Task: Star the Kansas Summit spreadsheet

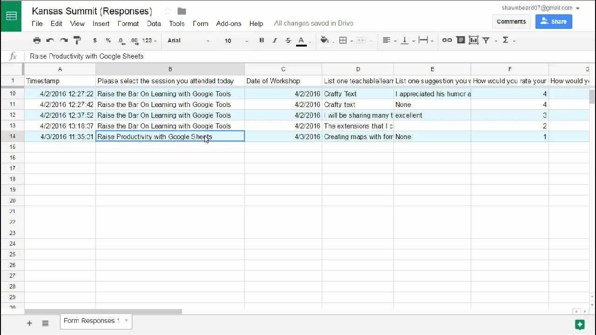Action: [168, 11]
